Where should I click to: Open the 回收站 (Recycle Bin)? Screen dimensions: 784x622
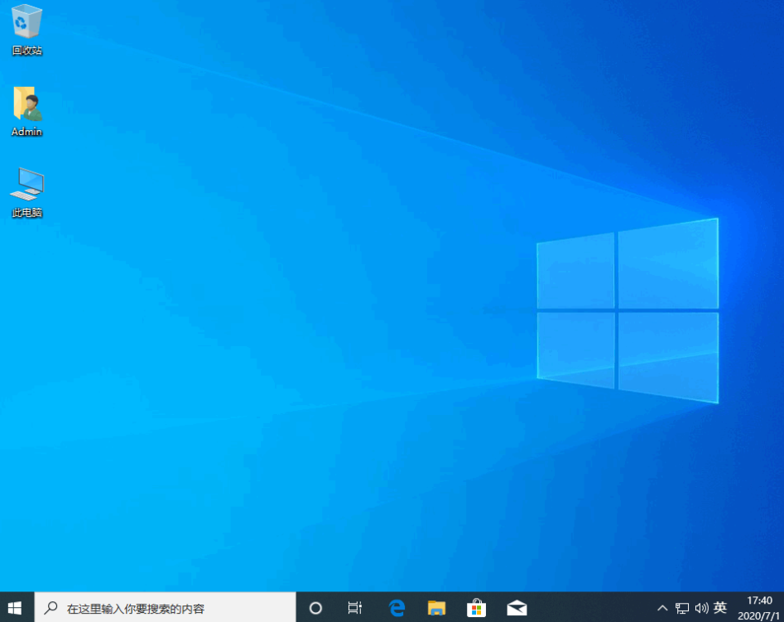tap(26, 25)
